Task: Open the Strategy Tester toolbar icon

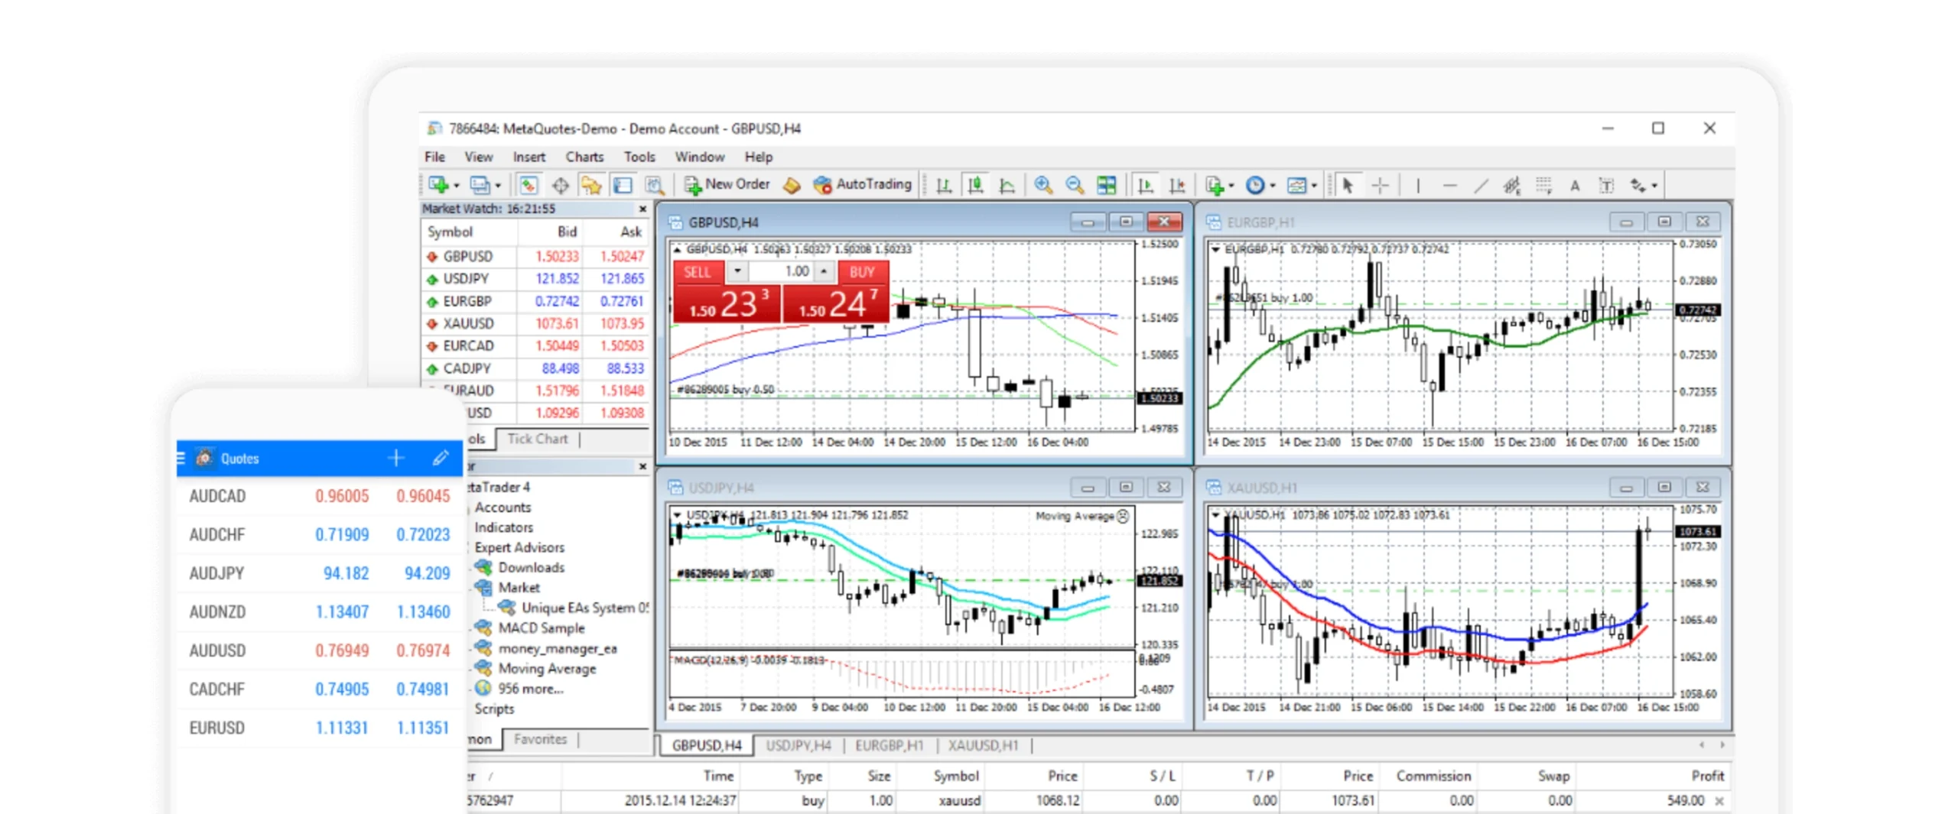Action: (655, 185)
